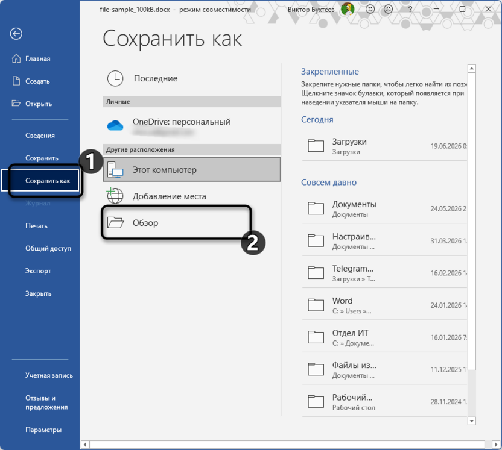Open the Открыть menu item
The height and width of the screenshot is (450, 502).
(x=40, y=104)
